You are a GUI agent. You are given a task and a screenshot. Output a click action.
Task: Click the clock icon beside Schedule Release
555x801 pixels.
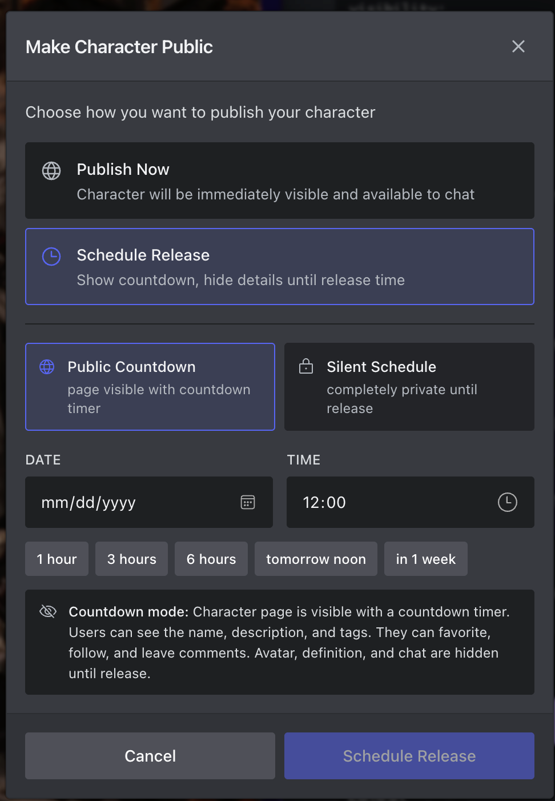[x=51, y=257]
